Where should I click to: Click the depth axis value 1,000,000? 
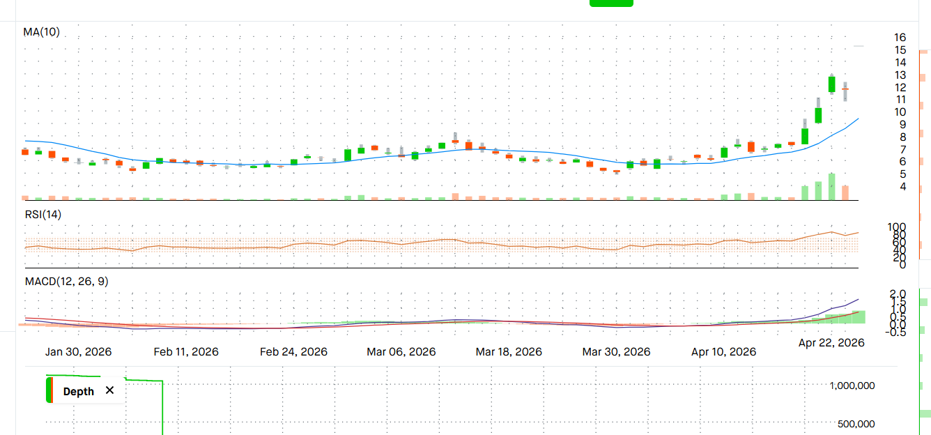click(852, 386)
